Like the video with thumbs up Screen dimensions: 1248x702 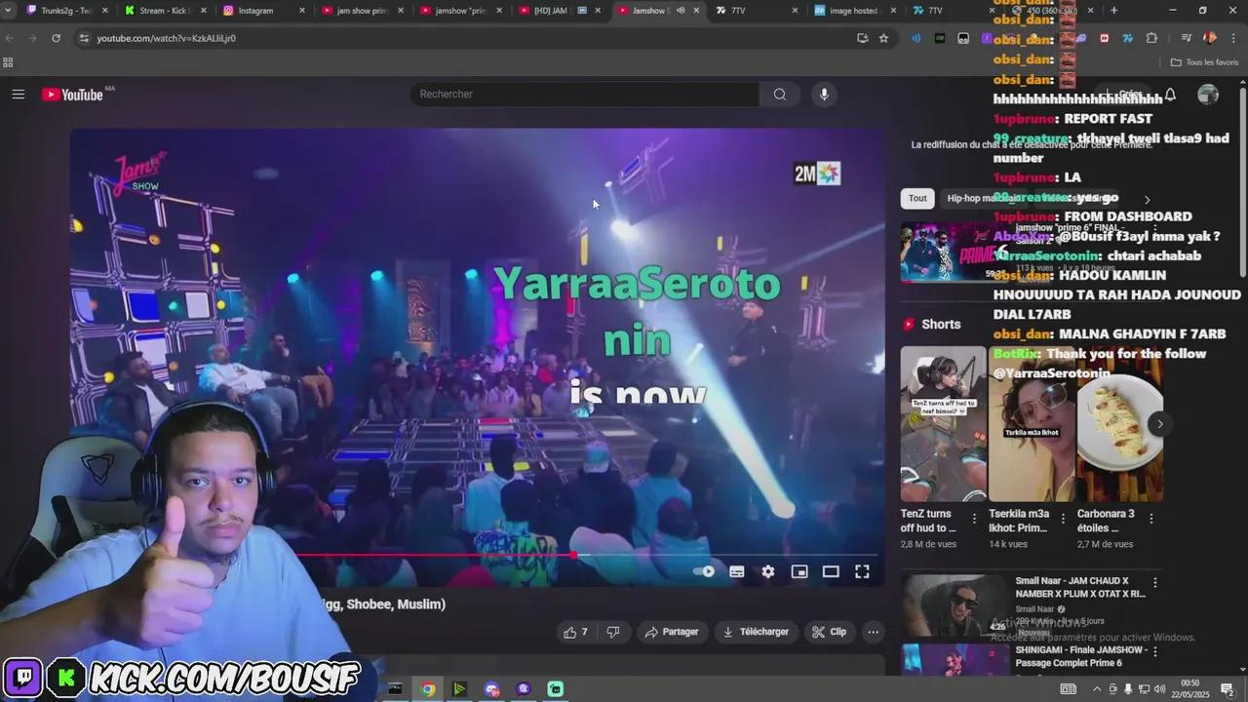click(575, 632)
